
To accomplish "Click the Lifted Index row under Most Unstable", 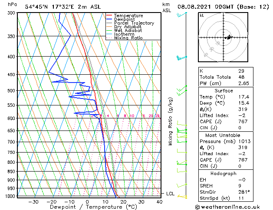I will 226,154.
